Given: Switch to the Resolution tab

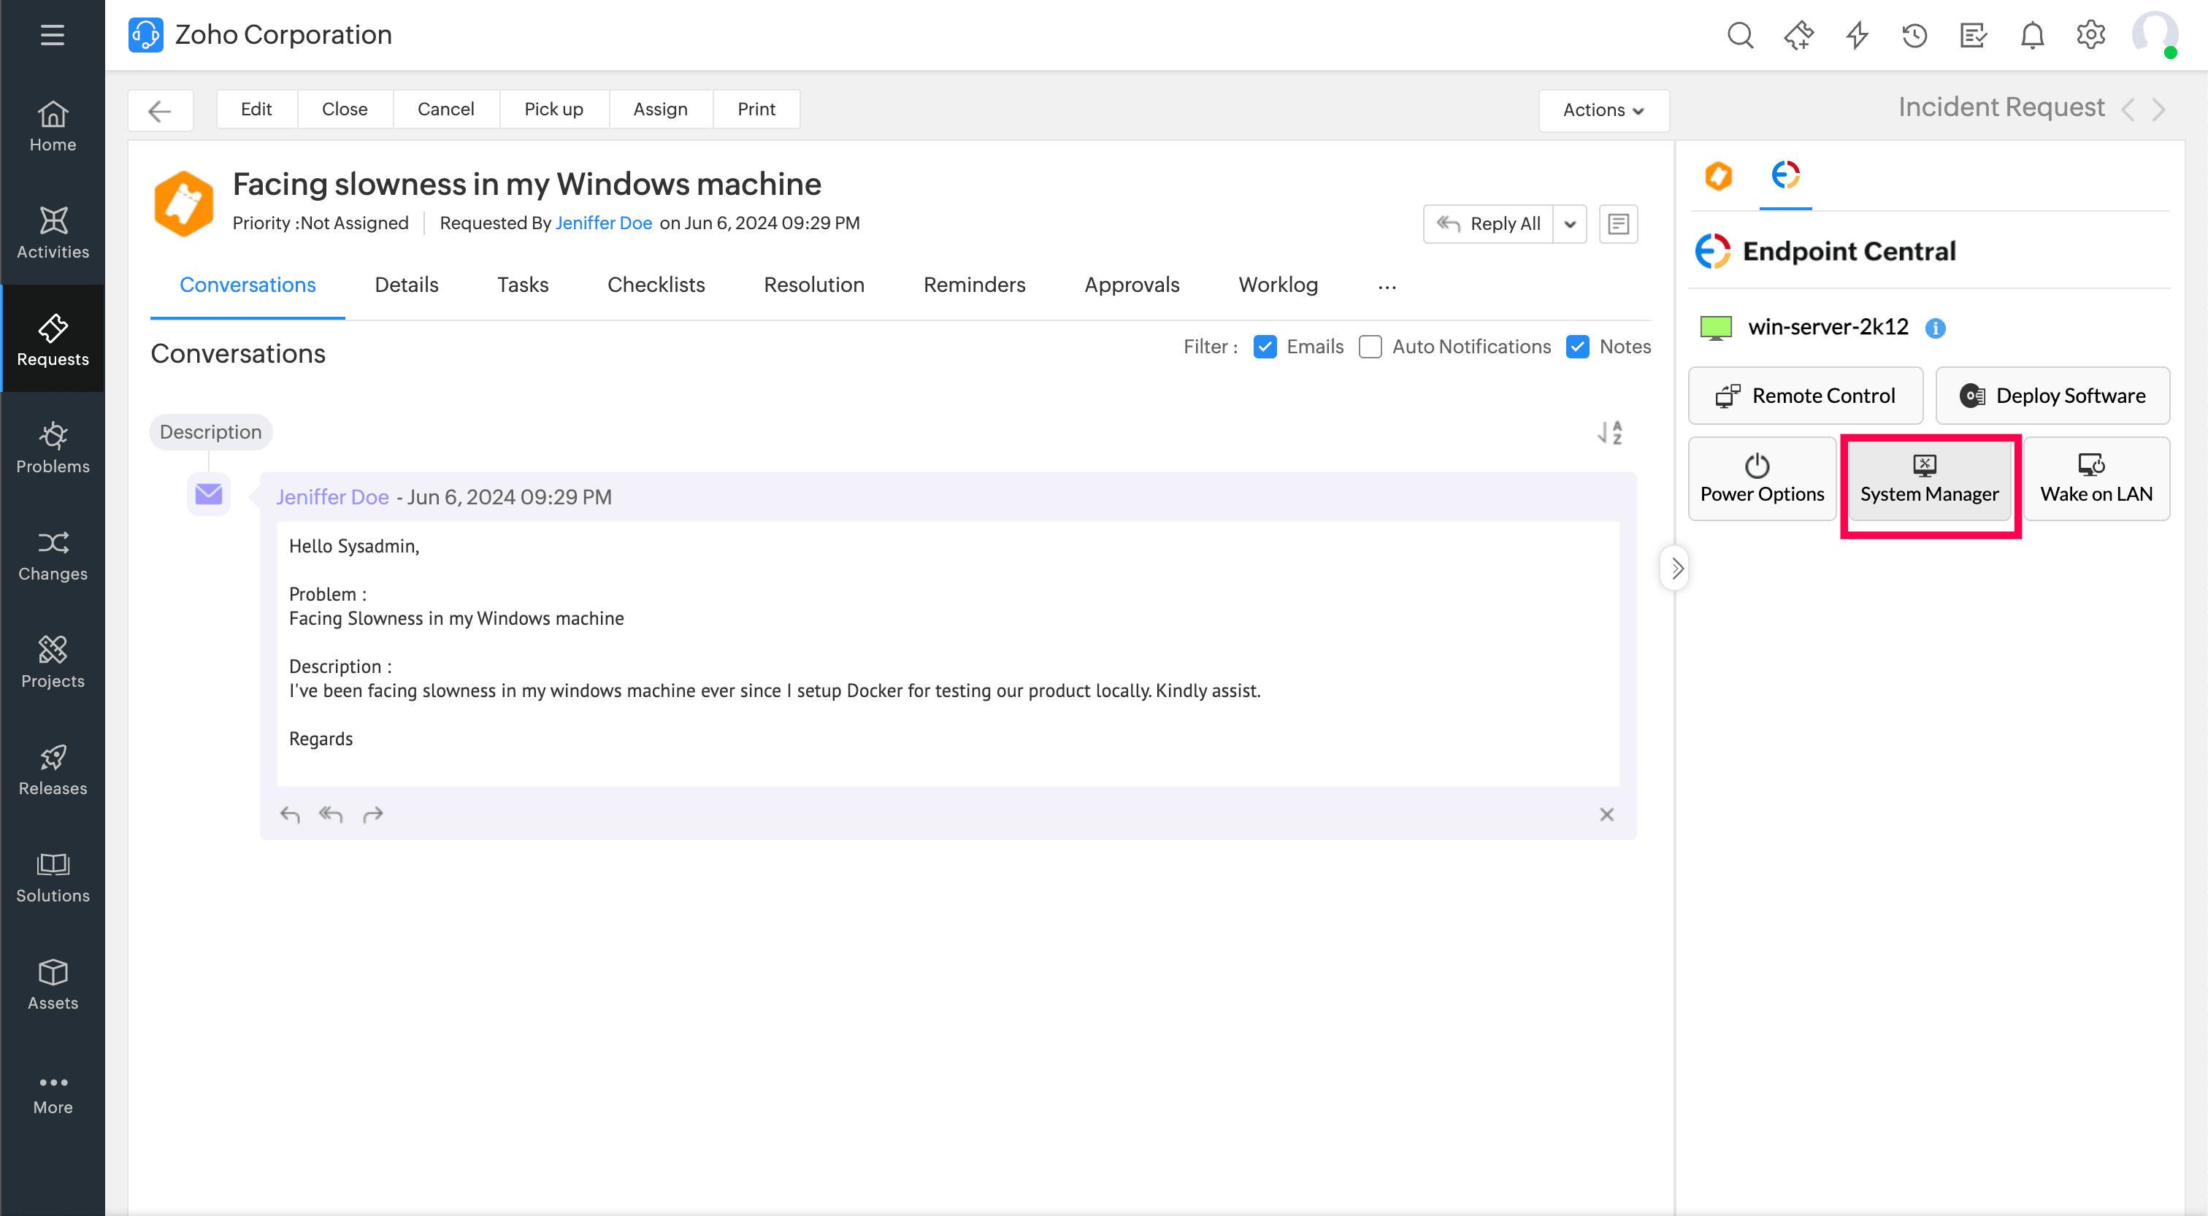Looking at the screenshot, I should coord(813,285).
